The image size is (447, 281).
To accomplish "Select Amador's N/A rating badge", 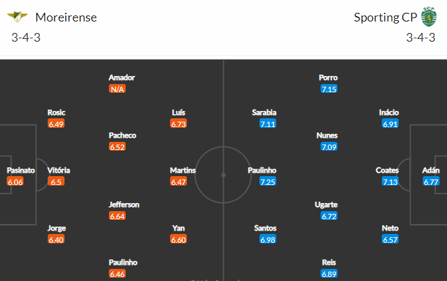I will point(117,89).
